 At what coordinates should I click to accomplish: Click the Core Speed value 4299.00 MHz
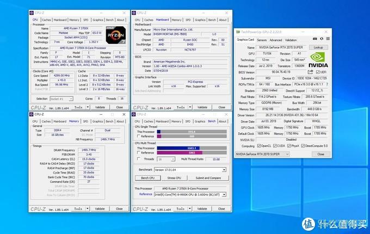(x=61, y=76)
